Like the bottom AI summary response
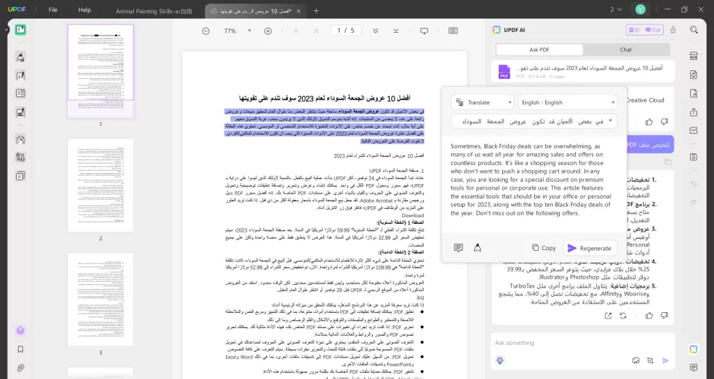The image size is (714, 379). point(649,316)
